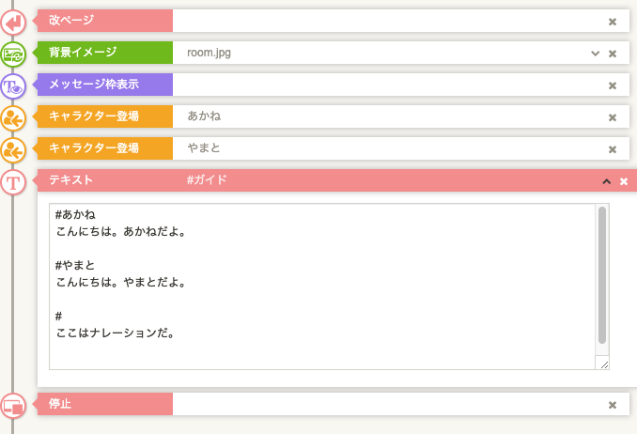Select the 停止 command label
The image size is (637, 434).
[104, 404]
